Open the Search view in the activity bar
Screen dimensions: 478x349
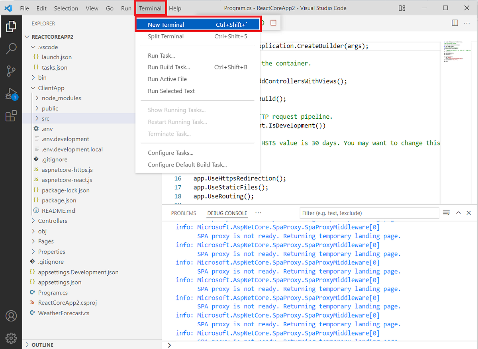[x=11, y=48]
